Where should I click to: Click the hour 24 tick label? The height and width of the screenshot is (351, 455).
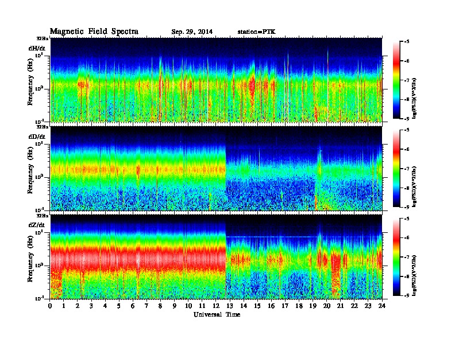(382, 306)
